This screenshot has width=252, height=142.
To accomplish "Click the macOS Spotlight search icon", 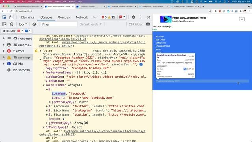I will (x=220, y=2).
